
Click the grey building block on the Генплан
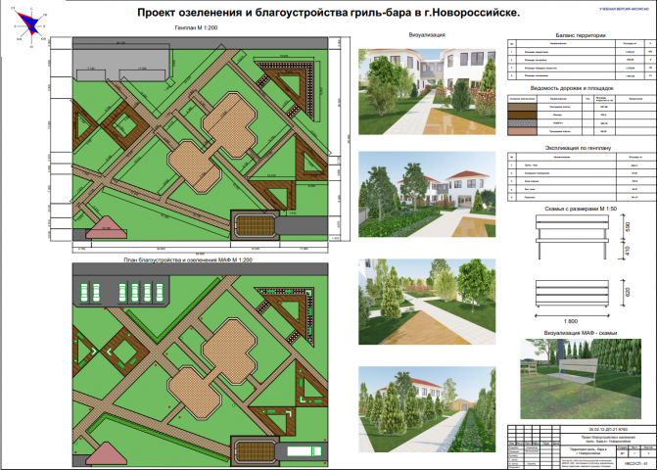[x=121, y=65]
